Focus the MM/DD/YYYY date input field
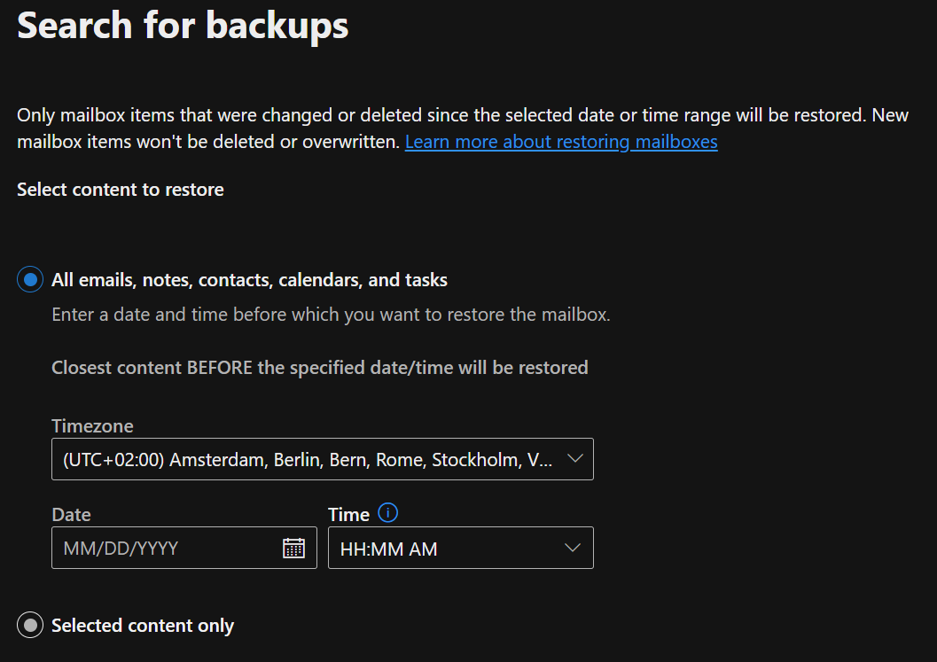Image resolution: width=937 pixels, height=662 pixels. (x=184, y=548)
